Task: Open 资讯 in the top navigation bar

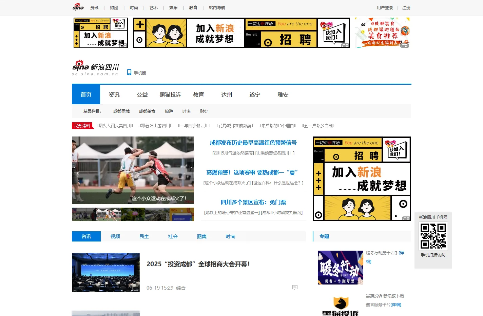Action: [94, 7]
